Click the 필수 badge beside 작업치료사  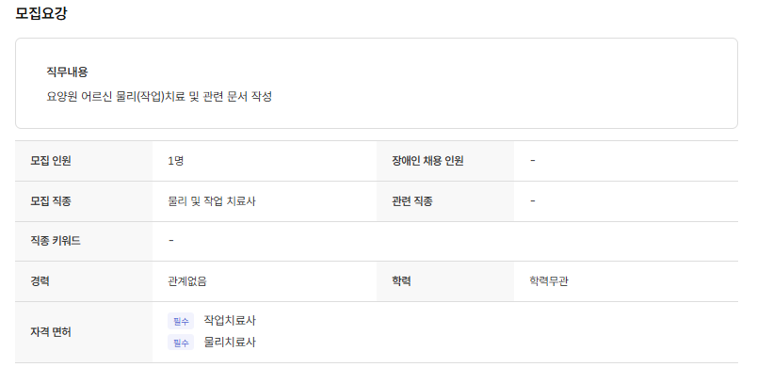[x=181, y=321]
